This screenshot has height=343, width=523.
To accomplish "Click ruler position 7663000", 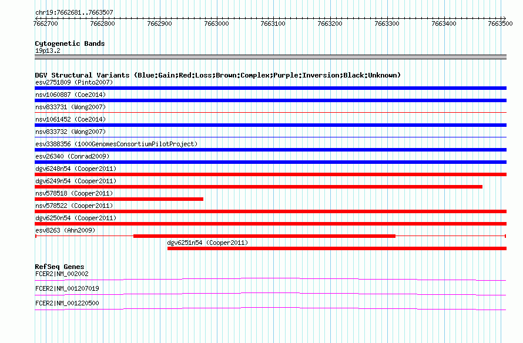I will point(216,23).
